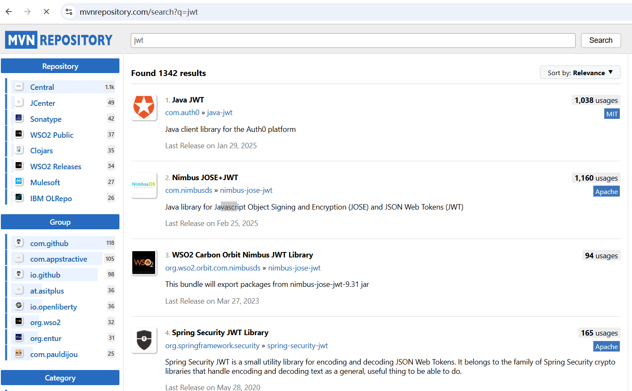
Task: Open the Java JWT result title
Action: (x=188, y=100)
